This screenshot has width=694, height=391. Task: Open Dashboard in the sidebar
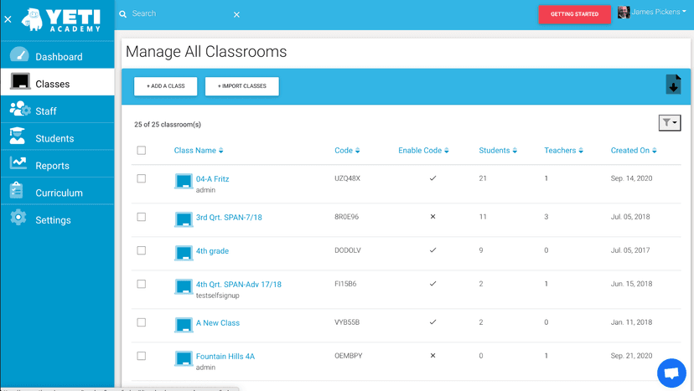[58, 55]
